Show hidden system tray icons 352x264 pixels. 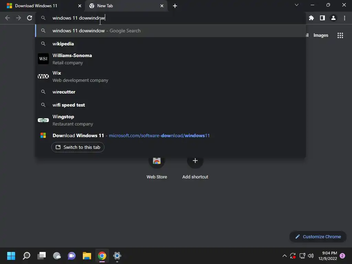click(284, 256)
